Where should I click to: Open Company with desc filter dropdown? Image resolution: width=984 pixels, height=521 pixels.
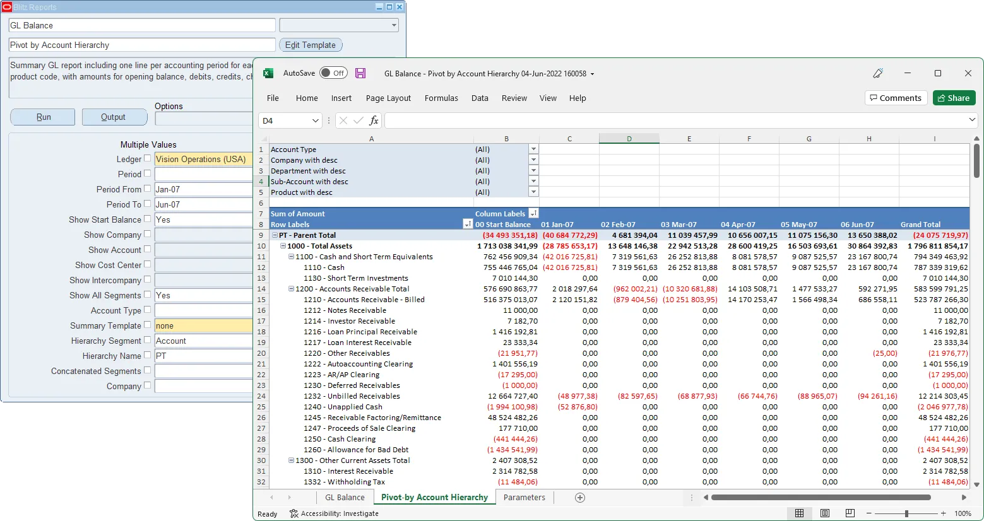point(533,160)
